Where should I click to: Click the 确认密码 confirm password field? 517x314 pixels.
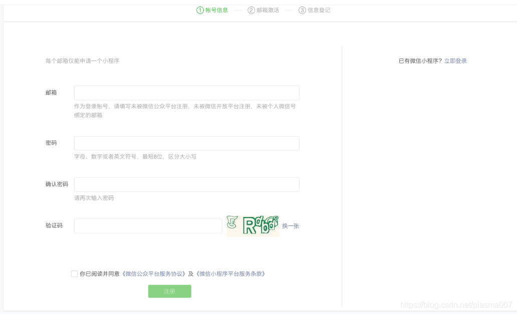click(x=186, y=184)
